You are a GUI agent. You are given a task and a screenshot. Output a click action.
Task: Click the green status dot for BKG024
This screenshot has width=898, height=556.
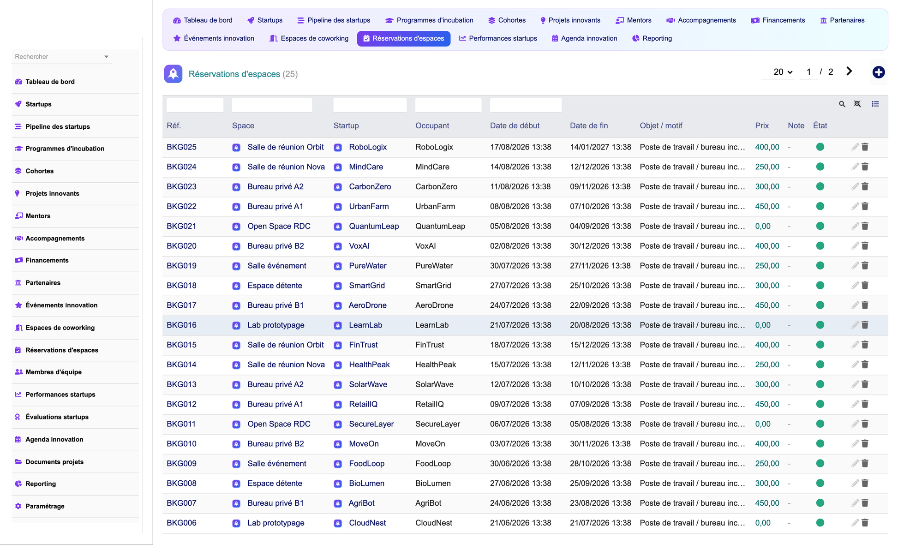pos(820,167)
